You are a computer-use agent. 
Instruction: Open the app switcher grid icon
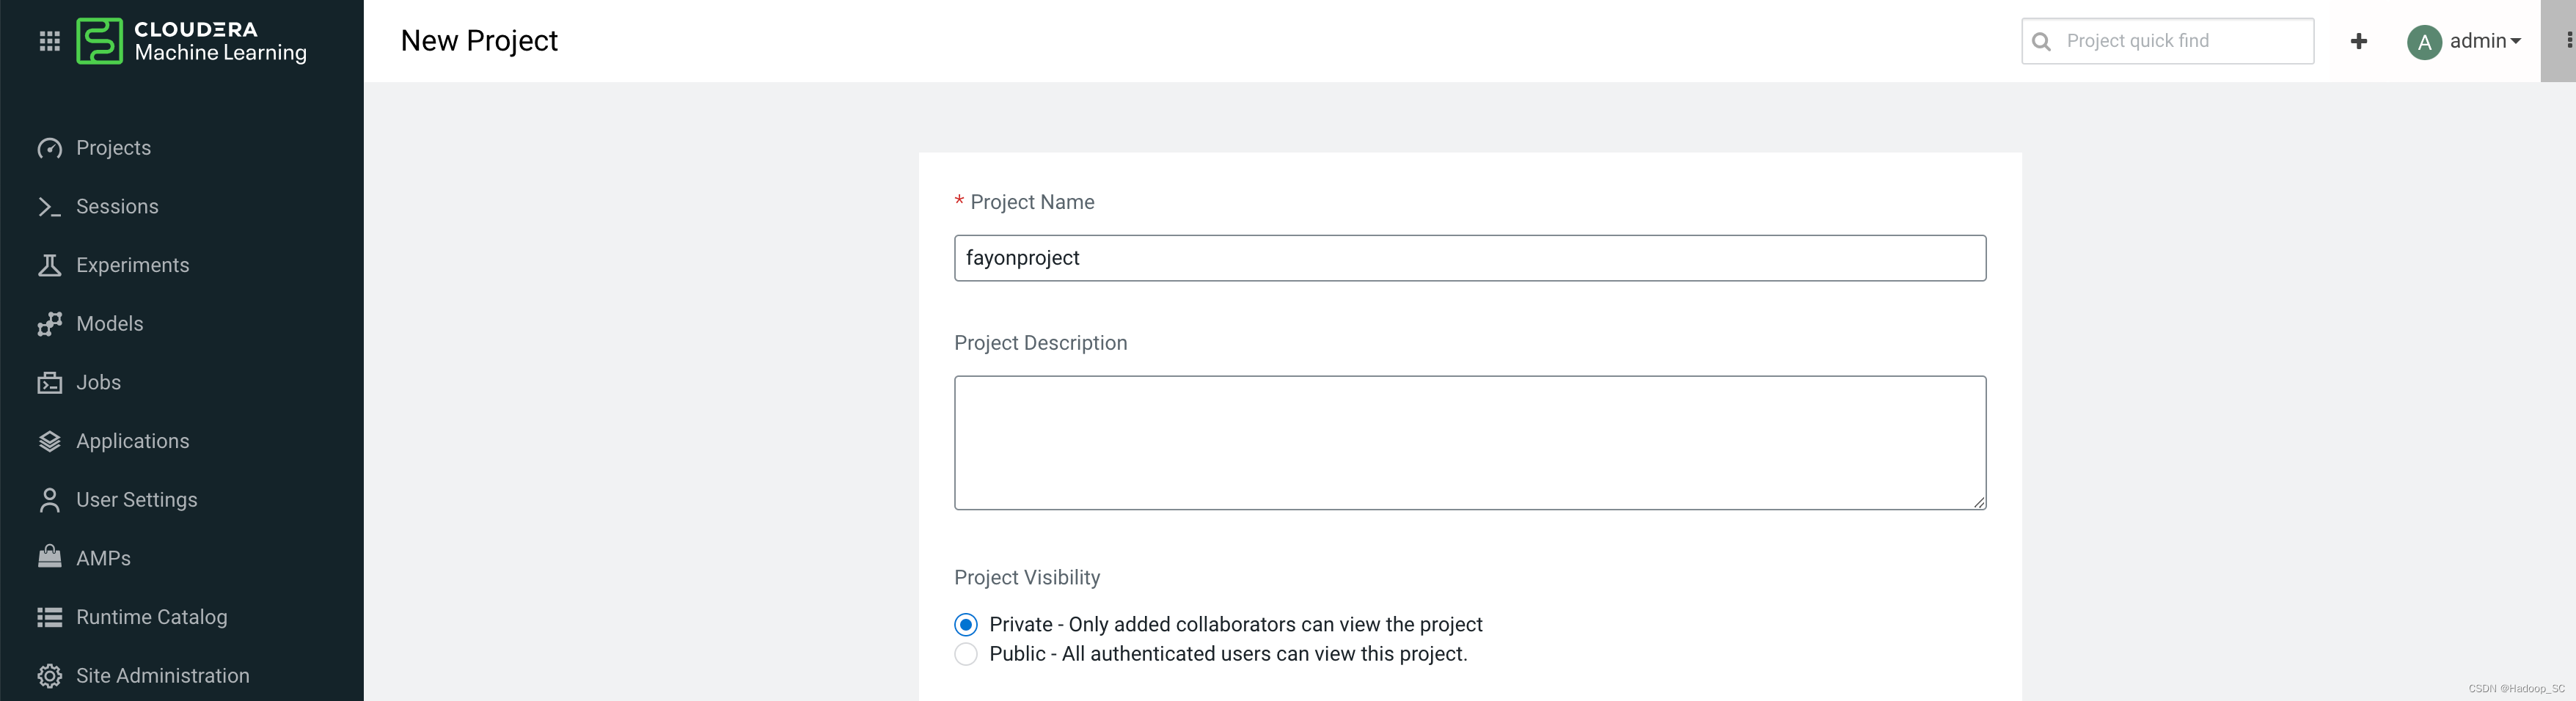[49, 41]
